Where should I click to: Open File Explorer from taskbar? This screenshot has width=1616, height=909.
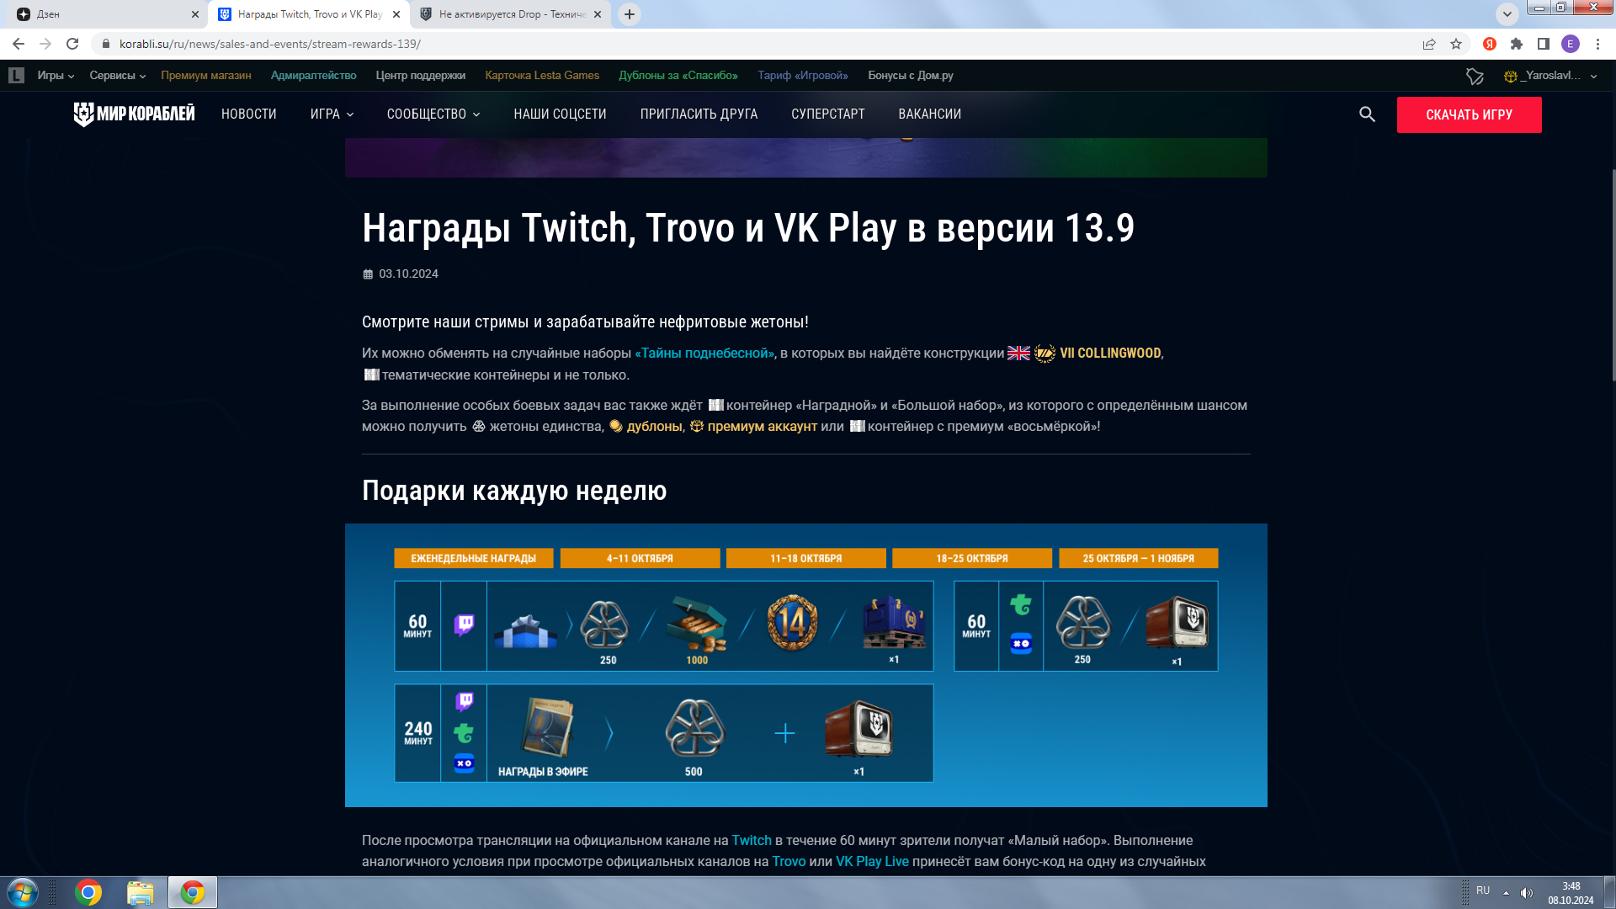click(x=141, y=892)
